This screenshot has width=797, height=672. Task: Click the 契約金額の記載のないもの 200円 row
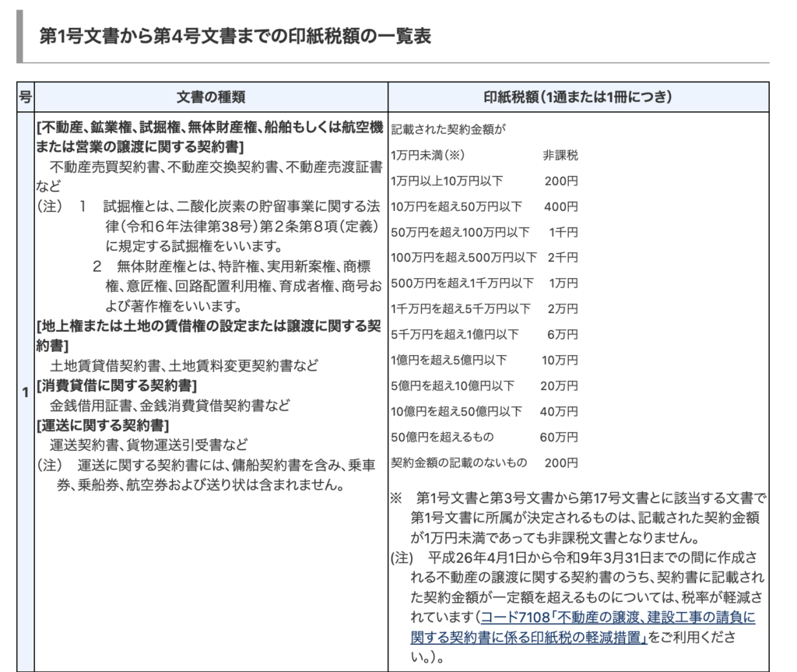click(484, 463)
